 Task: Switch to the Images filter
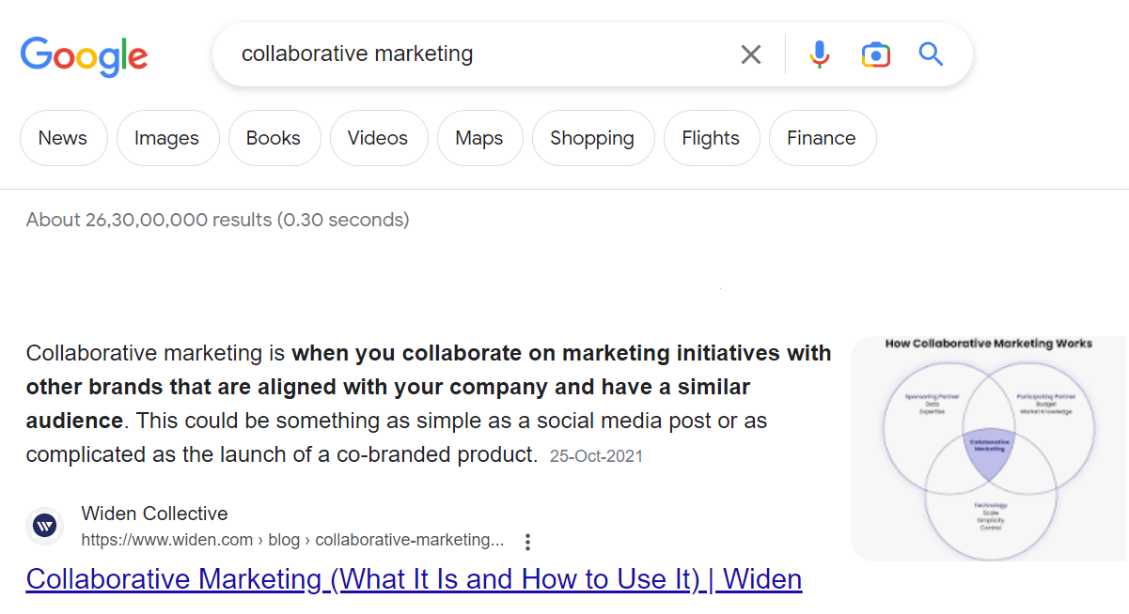click(x=166, y=138)
